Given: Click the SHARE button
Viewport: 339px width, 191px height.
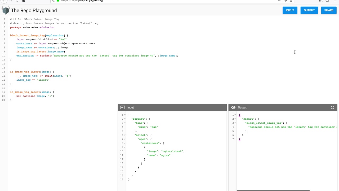Looking at the screenshot, I should click(x=329, y=10).
